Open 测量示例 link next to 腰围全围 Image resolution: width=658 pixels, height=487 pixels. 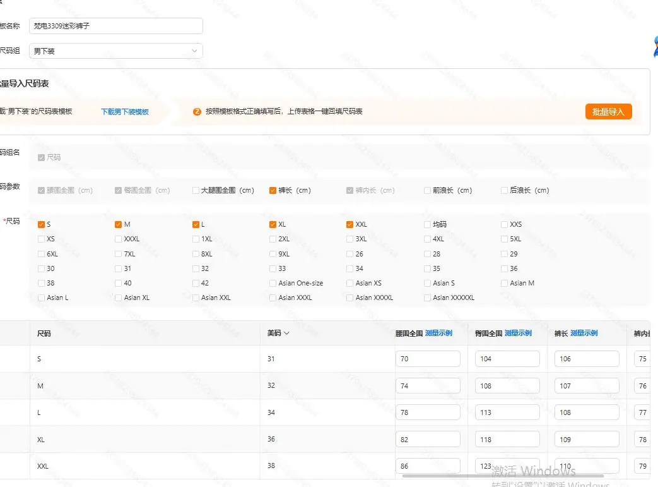(x=438, y=334)
